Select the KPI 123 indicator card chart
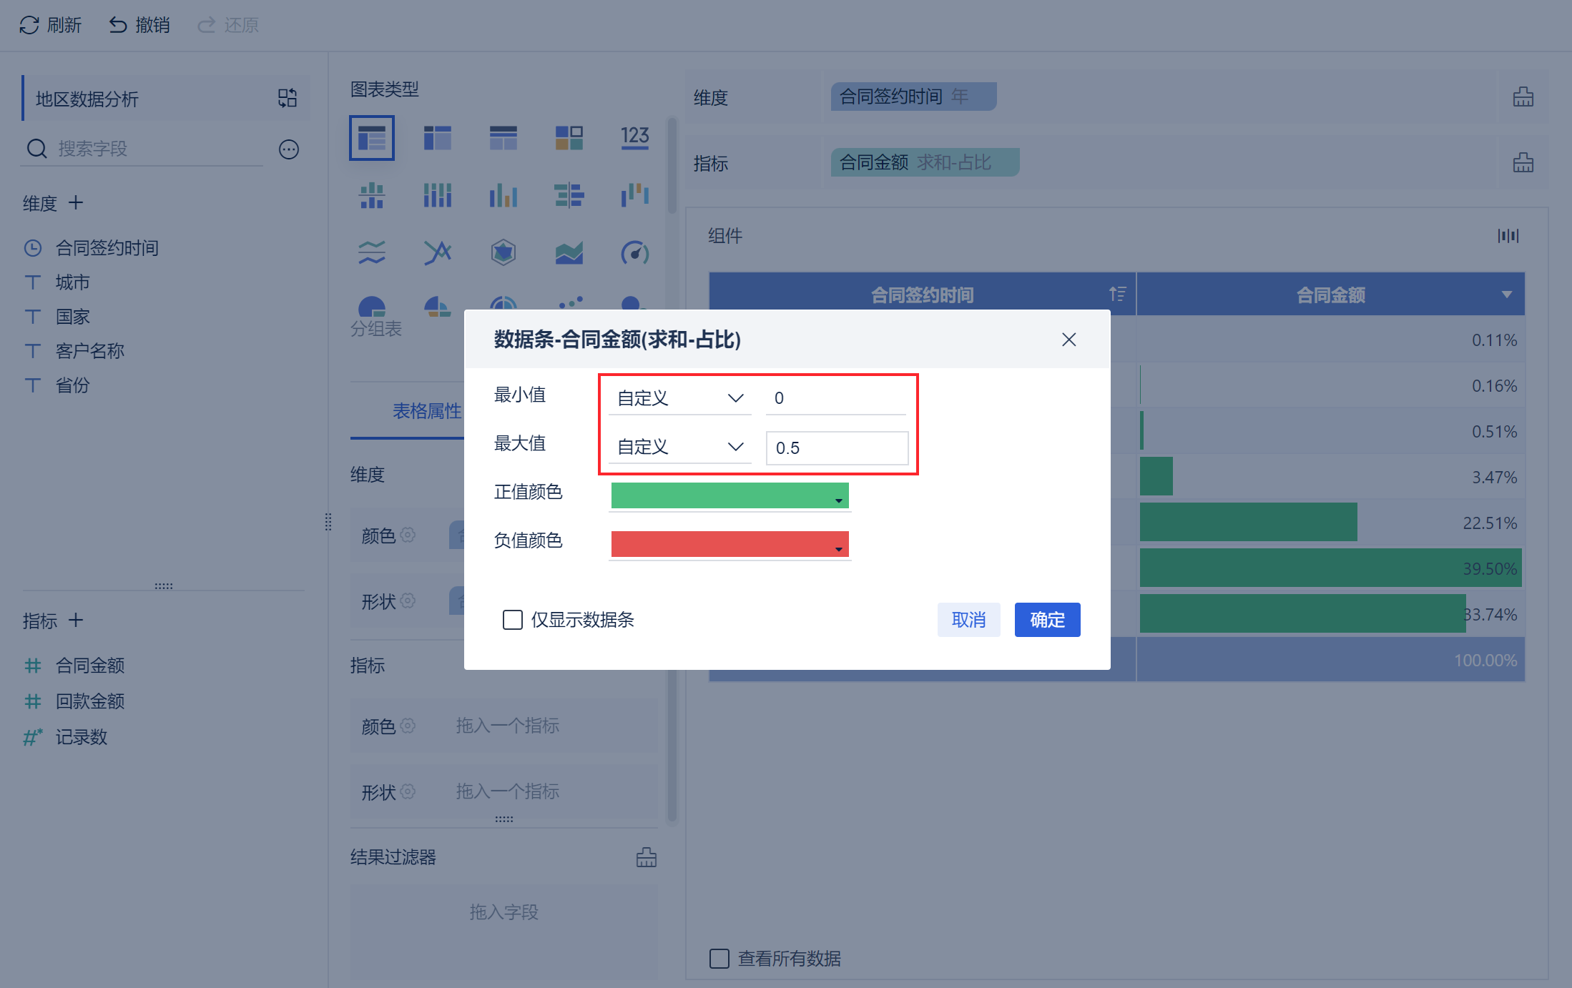The height and width of the screenshot is (988, 1572). click(x=635, y=137)
